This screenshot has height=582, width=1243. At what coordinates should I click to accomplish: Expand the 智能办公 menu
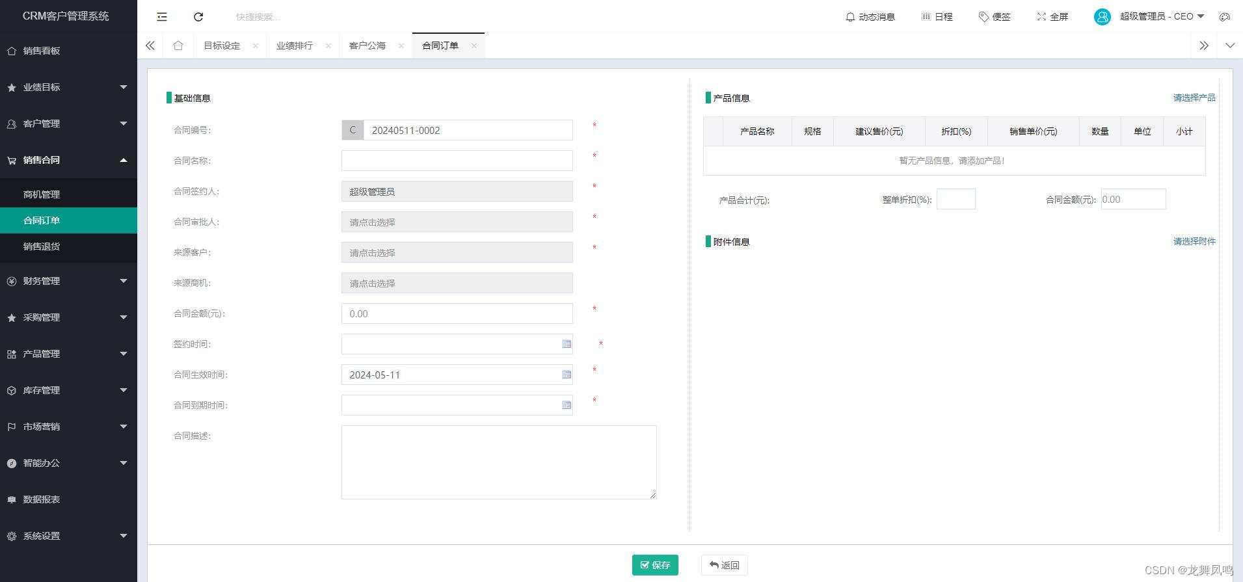click(x=68, y=463)
